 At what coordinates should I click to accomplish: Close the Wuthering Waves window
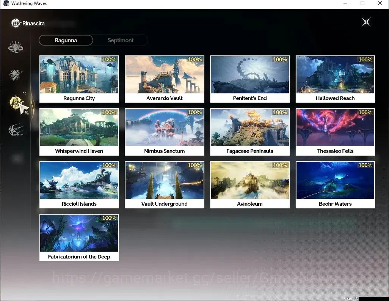pyautogui.click(x=380, y=3)
